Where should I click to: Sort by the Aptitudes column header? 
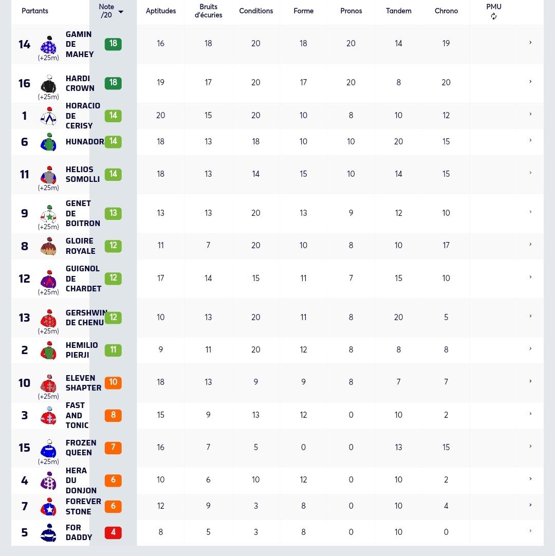pos(161,11)
